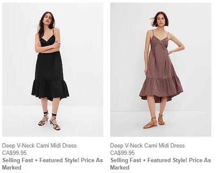
Task: Click the long-haired model's face
Action: pos(48,19)
